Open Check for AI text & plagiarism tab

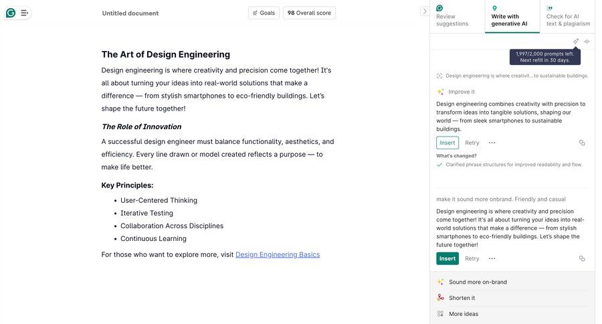tap(568, 17)
